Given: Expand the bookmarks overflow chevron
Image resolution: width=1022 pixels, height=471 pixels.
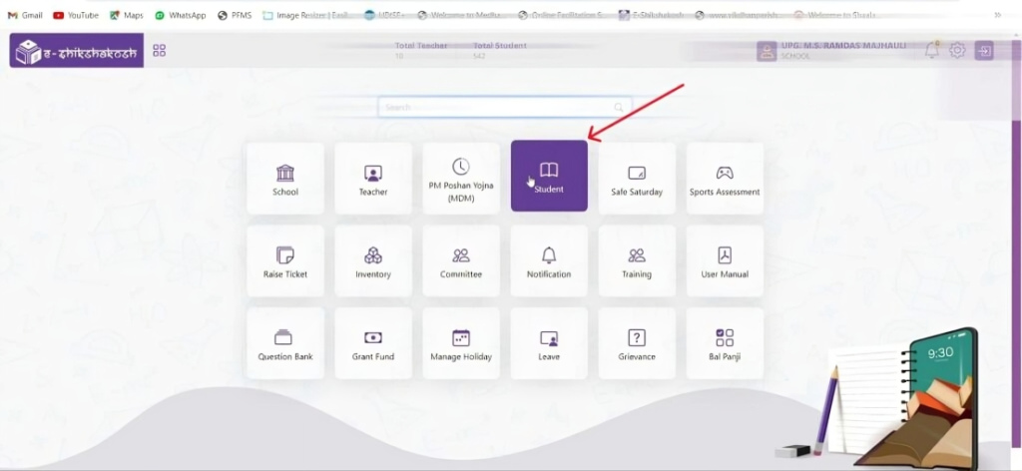Looking at the screenshot, I should pyautogui.click(x=997, y=15).
